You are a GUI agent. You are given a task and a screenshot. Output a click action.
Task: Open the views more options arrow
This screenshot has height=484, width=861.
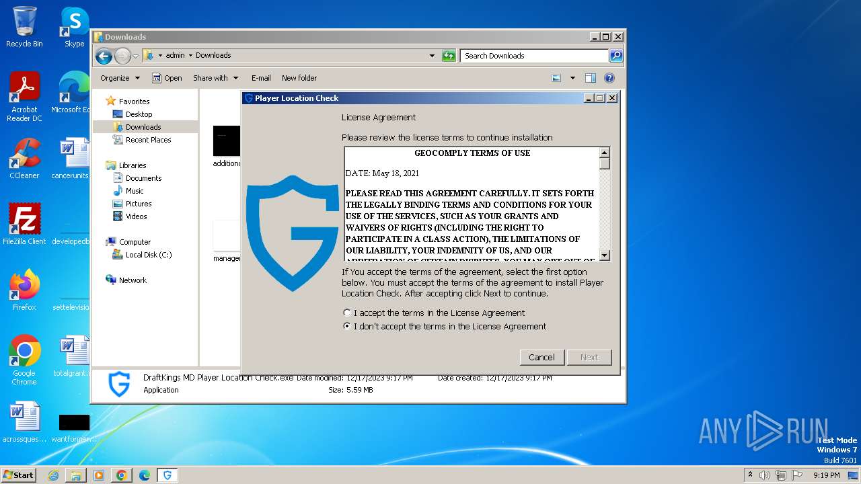pyautogui.click(x=572, y=78)
